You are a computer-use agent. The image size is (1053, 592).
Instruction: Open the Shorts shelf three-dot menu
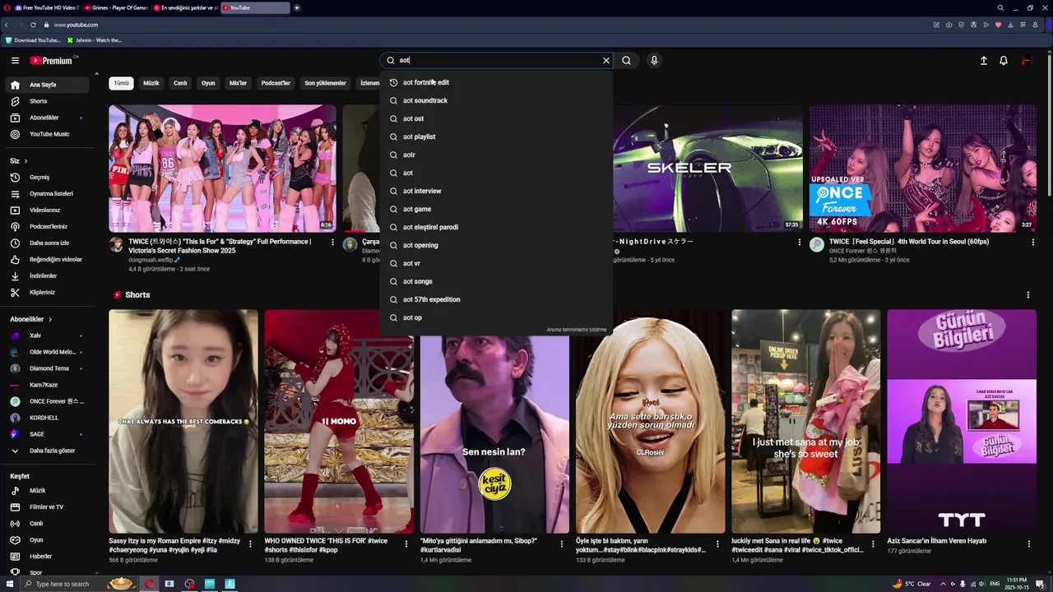[x=1027, y=294]
